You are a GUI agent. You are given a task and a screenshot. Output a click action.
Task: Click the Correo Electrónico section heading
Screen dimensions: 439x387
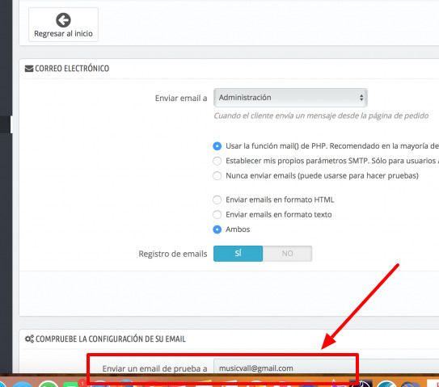coord(72,69)
